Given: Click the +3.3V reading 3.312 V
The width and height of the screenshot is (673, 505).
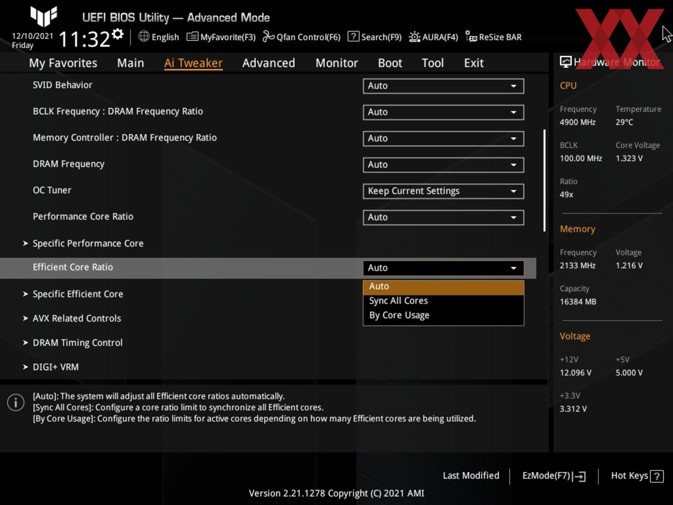Looking at the screenshot, I should 573,409.
